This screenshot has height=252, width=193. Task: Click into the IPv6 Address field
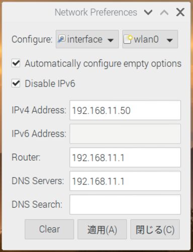coord(125,134)
